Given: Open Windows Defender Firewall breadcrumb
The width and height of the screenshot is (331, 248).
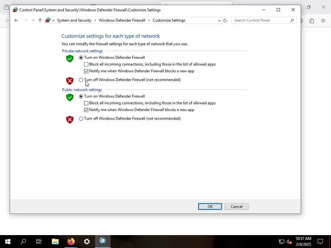Looking at the screenshot, I should pyautogui.click(x=122, y=20).
